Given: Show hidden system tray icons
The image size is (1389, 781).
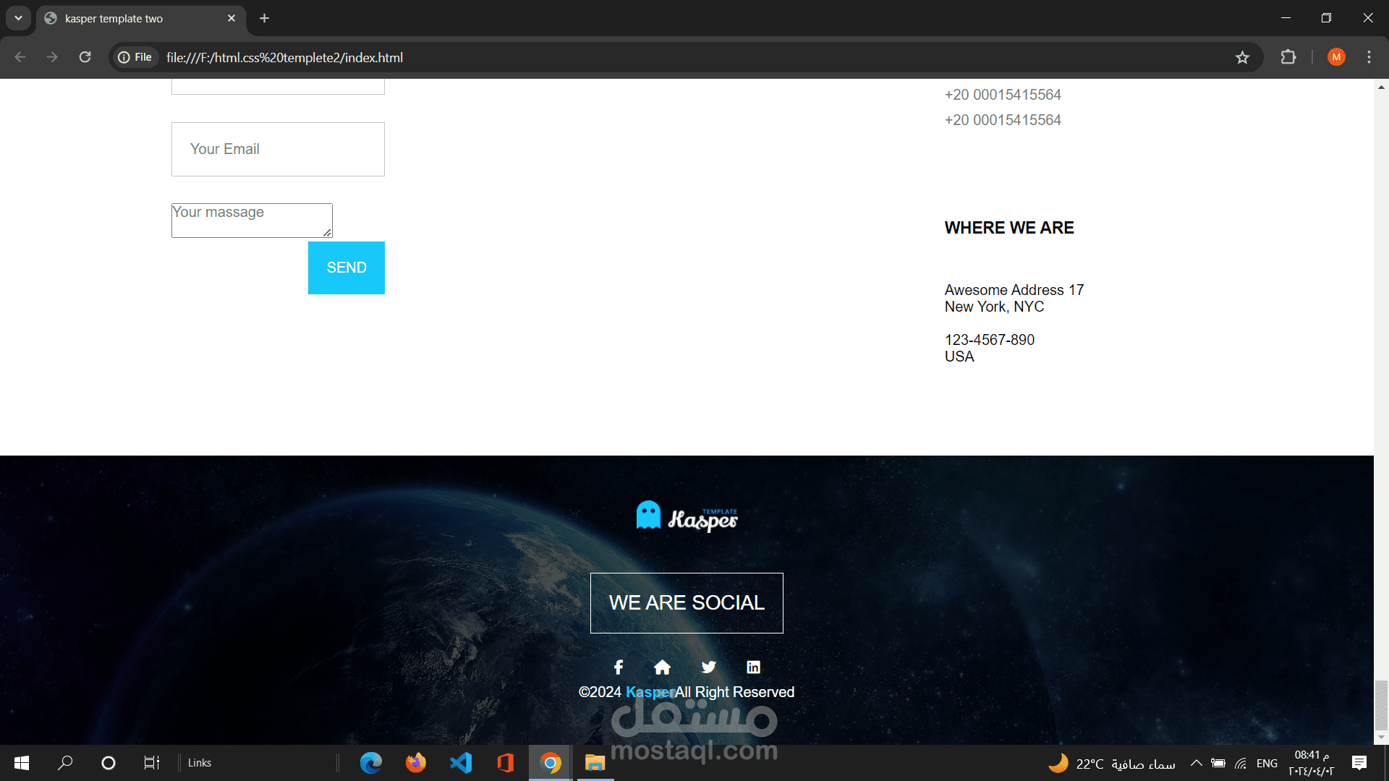Looking at the screenshot, I should 1197,763.
